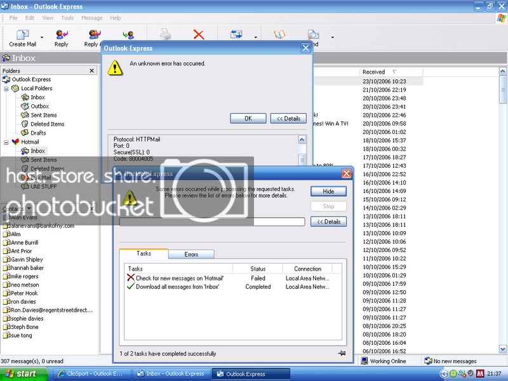Click the Status column header
Screen dimensions: 508x381
point(258,269)
